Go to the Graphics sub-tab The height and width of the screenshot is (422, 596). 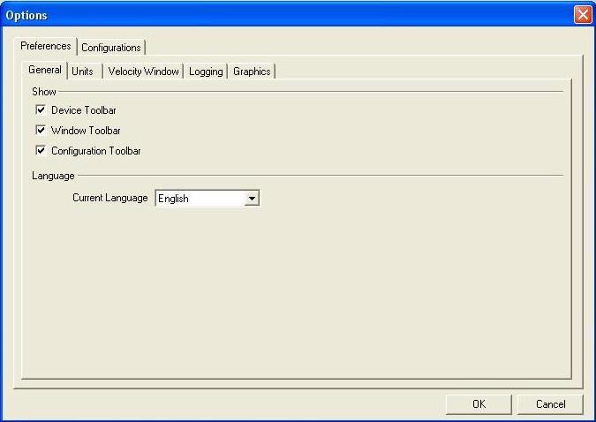252,72
